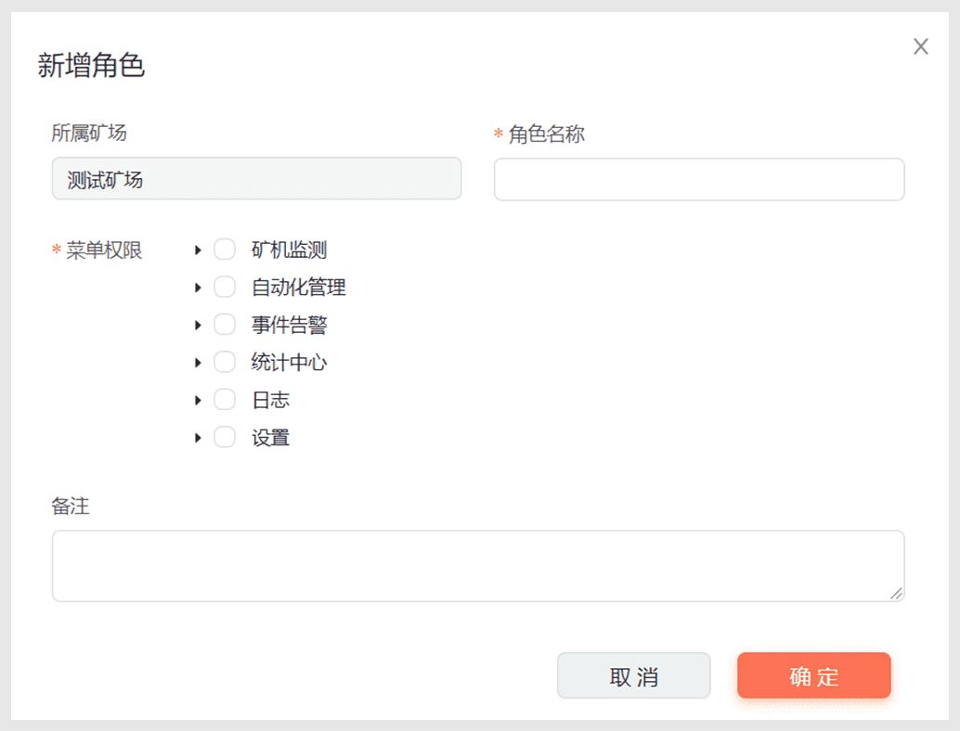Select the 统计中心 checkbox
The image size is (960, 731).
coord(225,362)
